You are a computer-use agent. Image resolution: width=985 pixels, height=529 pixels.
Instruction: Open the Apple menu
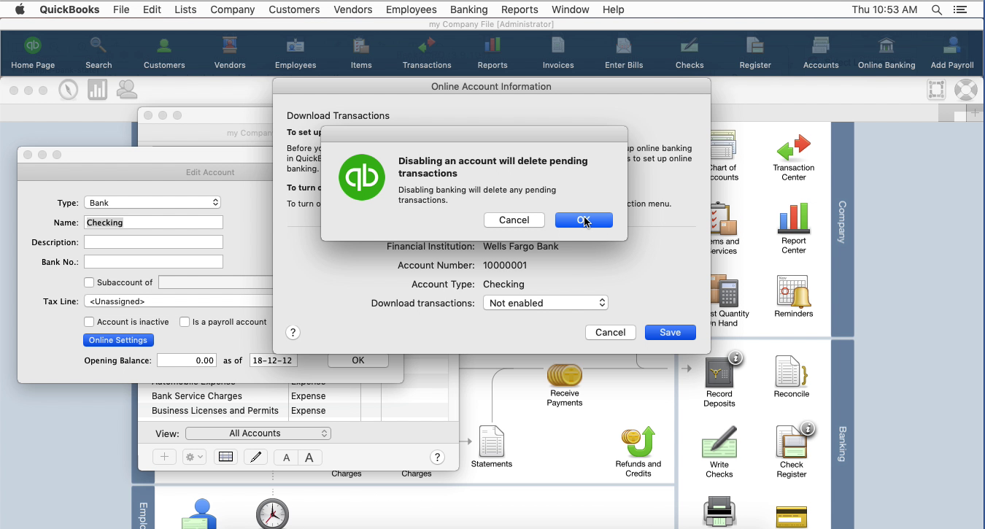click(x=20, y=9)
